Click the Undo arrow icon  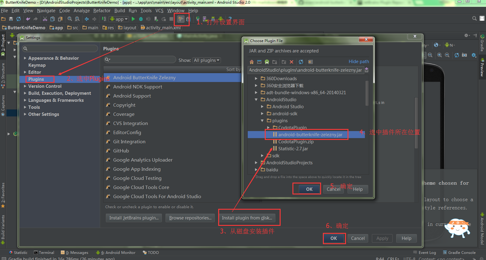click(28, 19)
